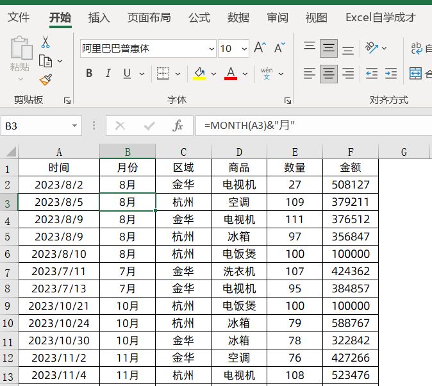Viewport: 432px width, 386px height.
Task: Decrease font size with small A
Action: 279,47
